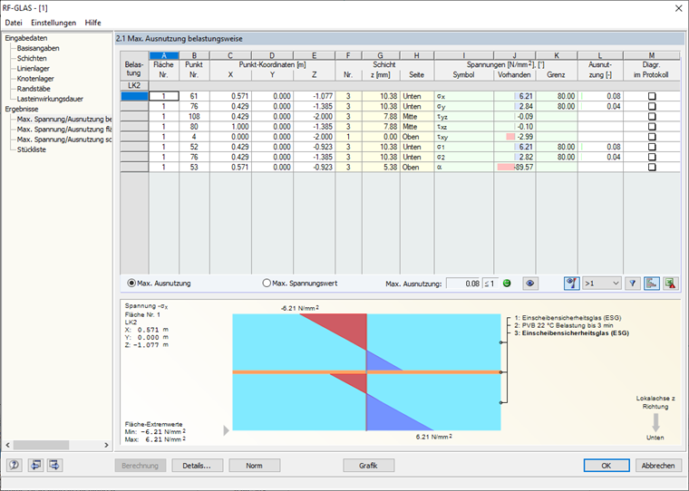Image resolution: width=689 pixels, height=491 pixels.
Task: Click column A header in results table
Action: click(164, 56)
